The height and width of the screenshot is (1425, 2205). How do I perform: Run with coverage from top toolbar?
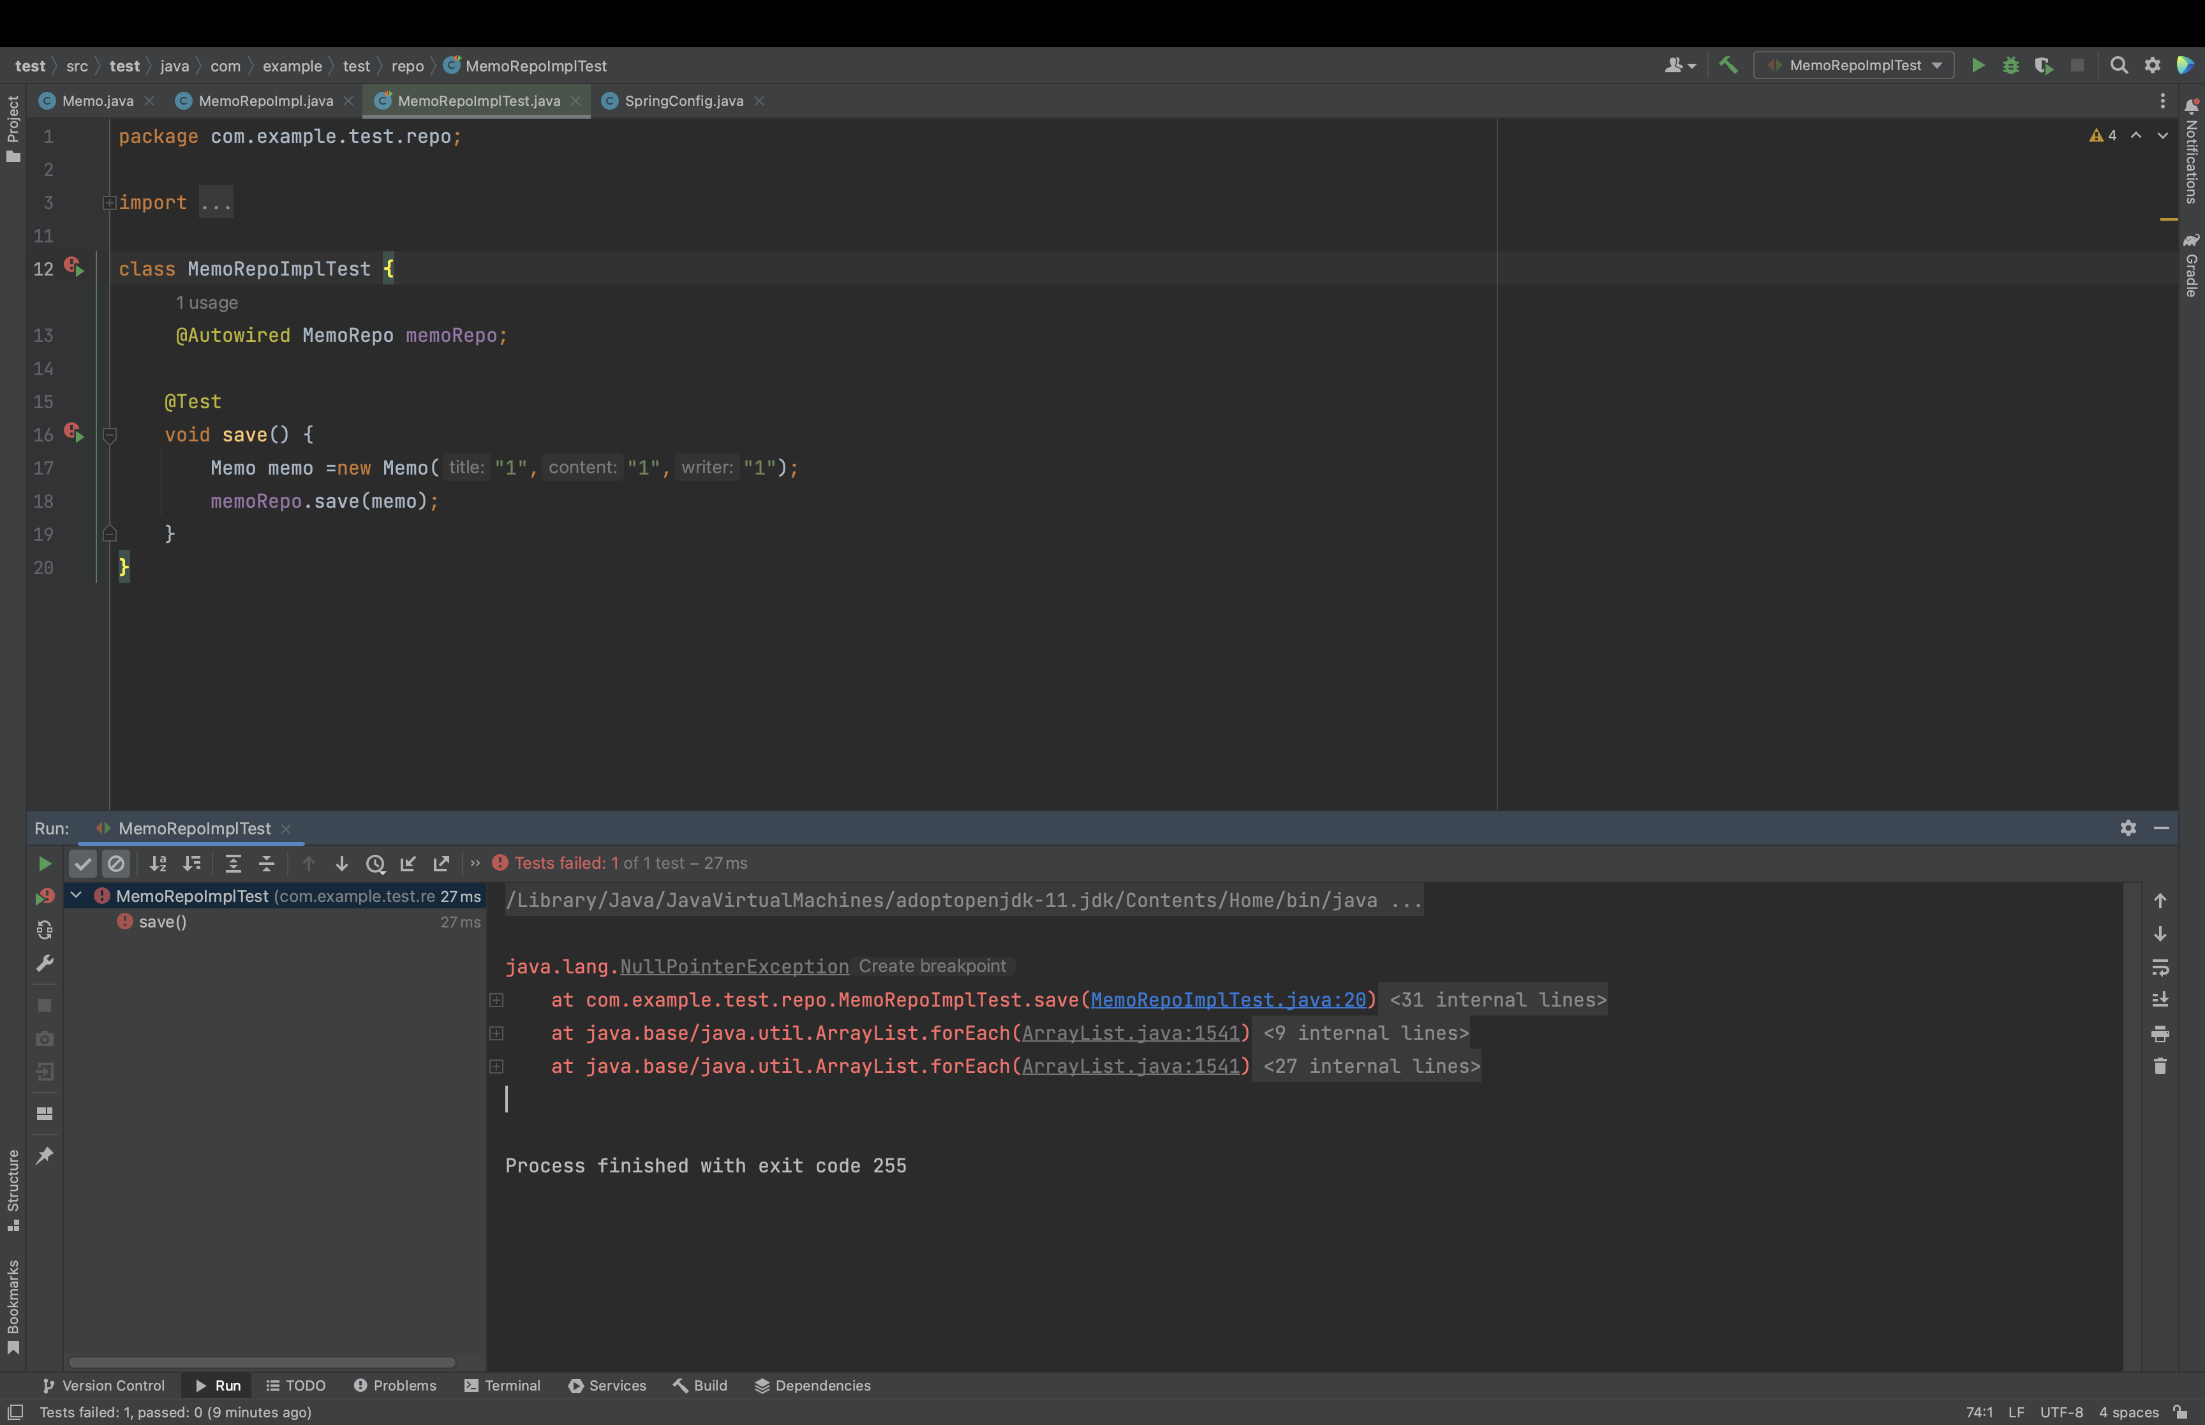tap(2044, 65)
